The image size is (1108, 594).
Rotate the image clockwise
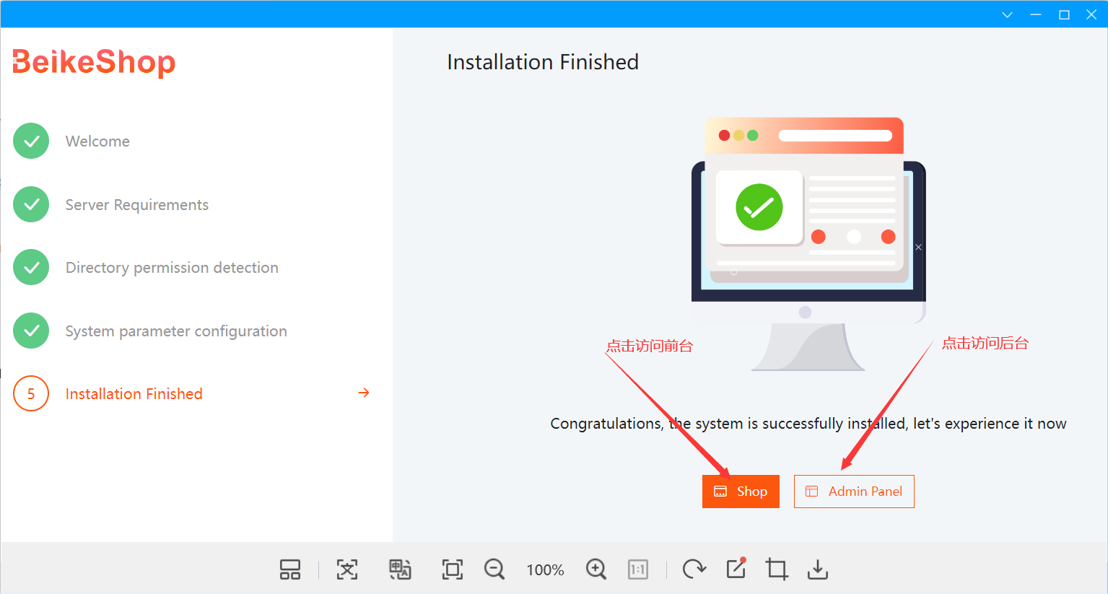694,569
